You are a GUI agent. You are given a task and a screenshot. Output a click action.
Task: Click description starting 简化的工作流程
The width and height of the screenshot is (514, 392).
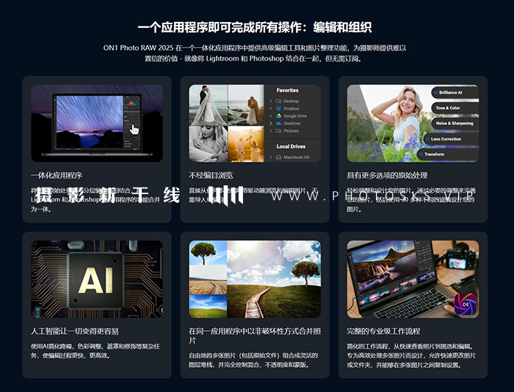tap(411, 355)
